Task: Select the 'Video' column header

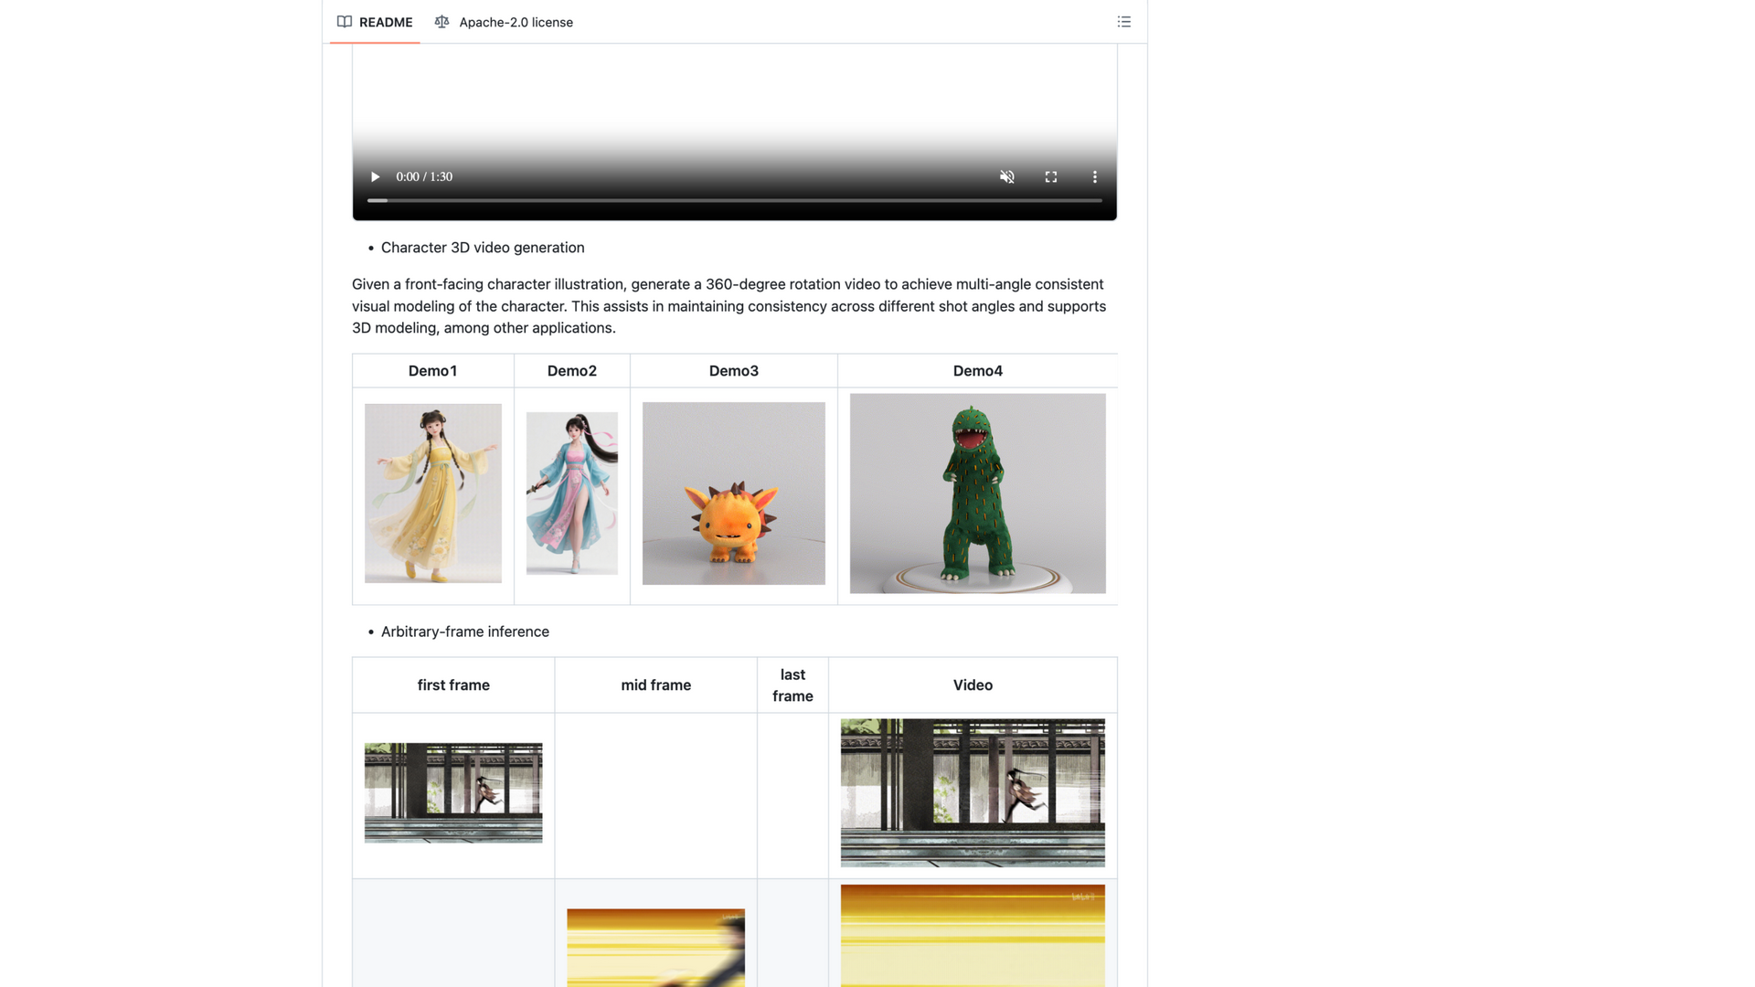Action: click(x=973, y=685)
